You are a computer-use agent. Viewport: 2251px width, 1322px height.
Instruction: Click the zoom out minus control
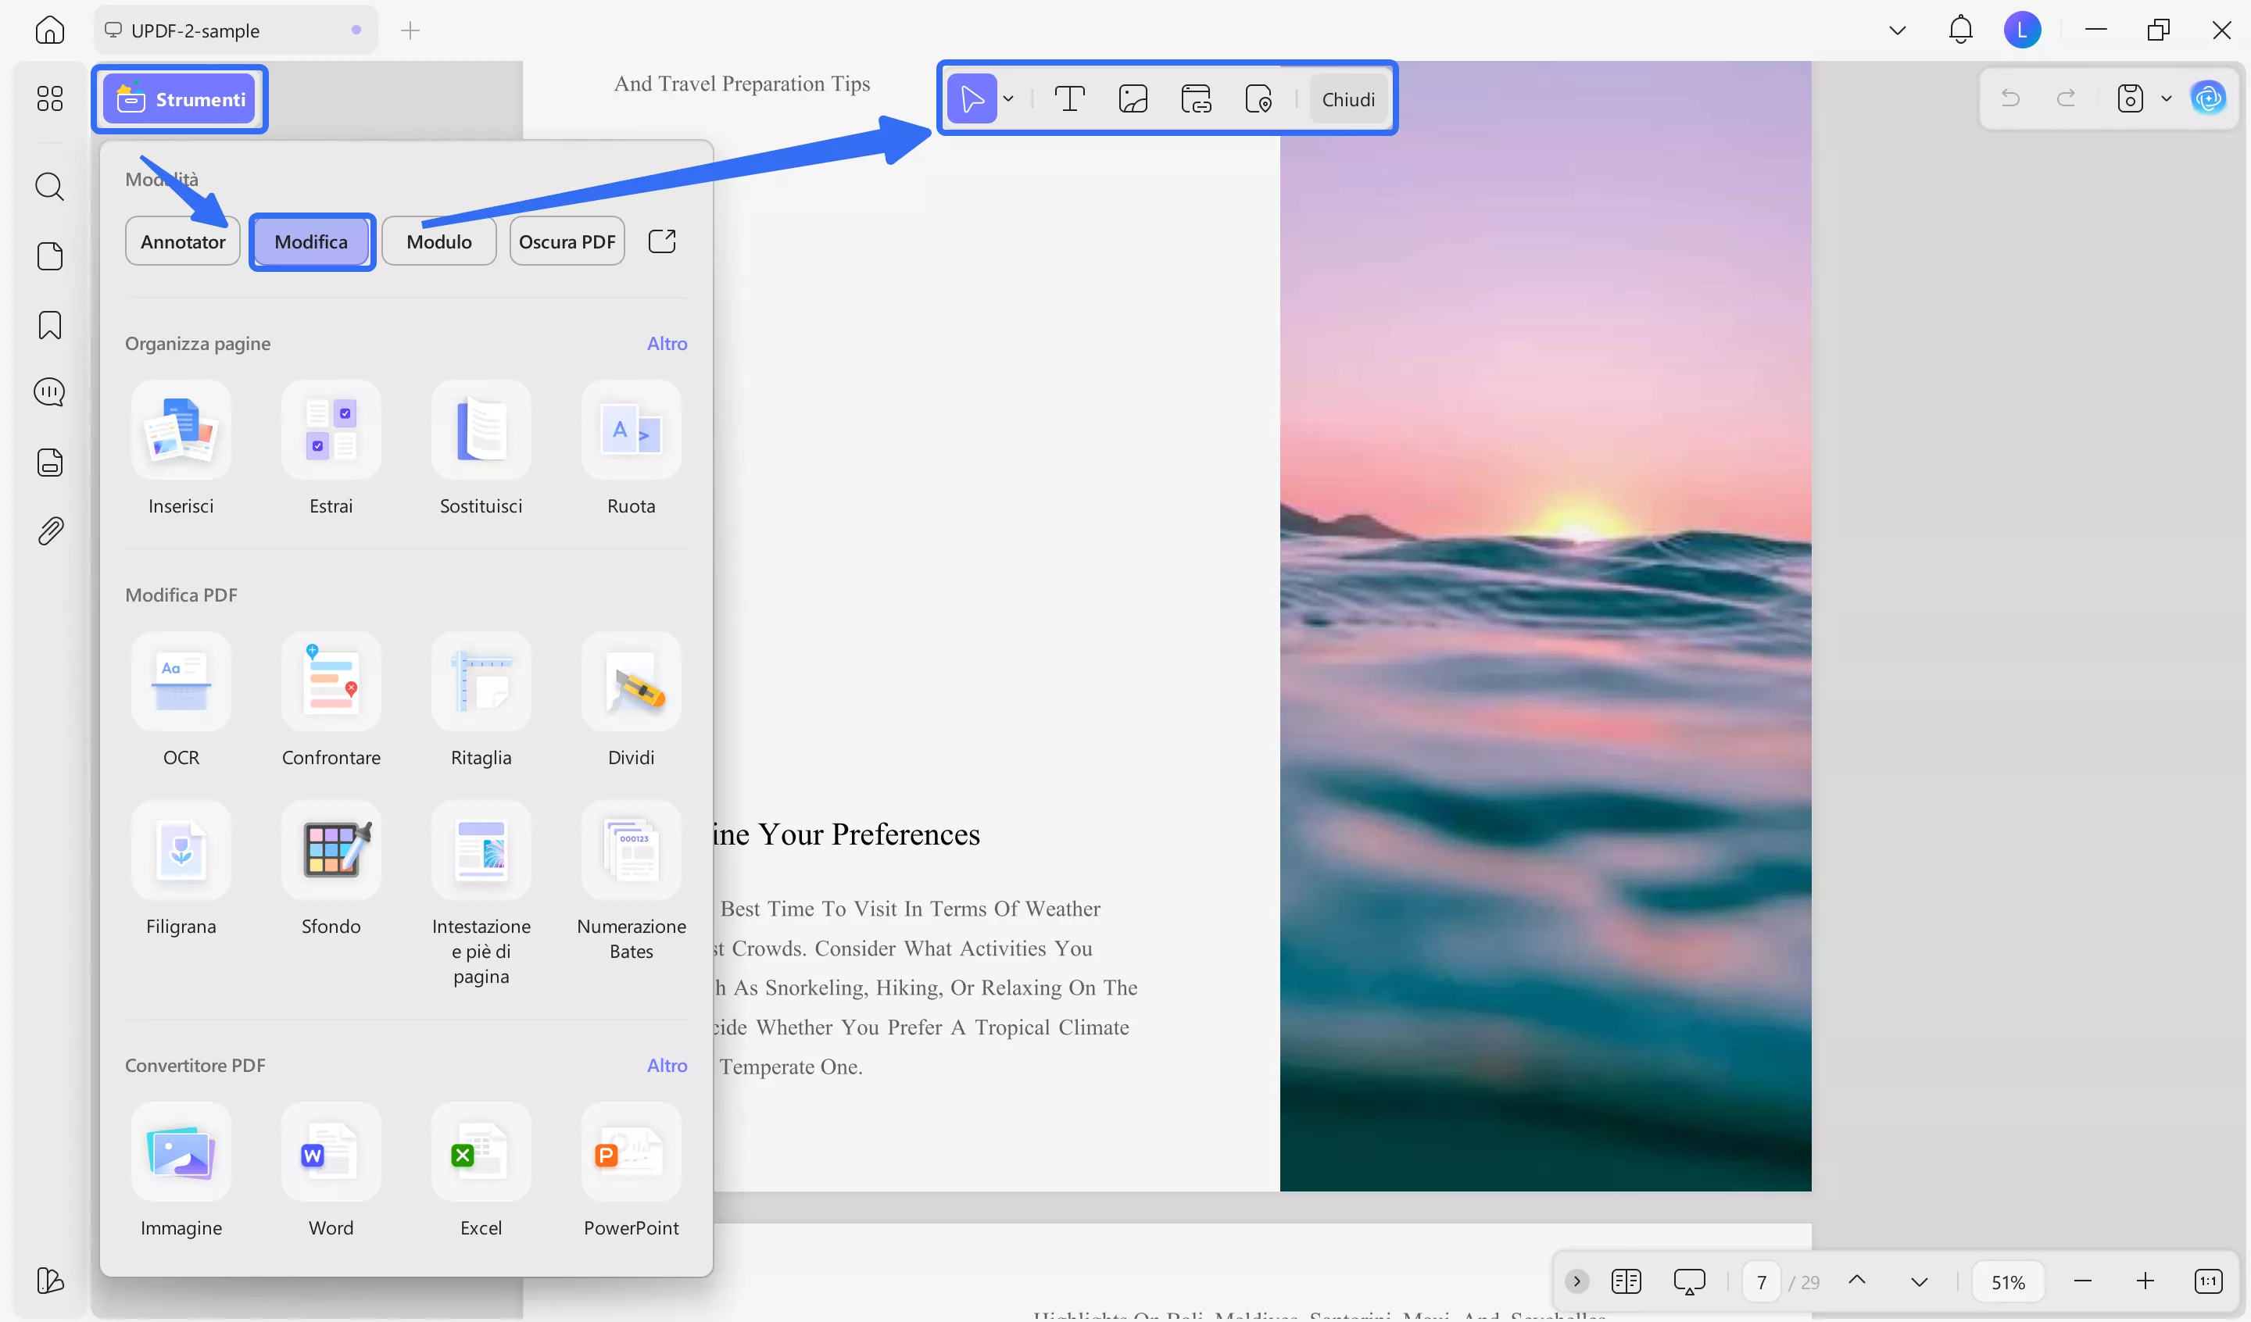pyautogui.click(x=2082, y=1281)
